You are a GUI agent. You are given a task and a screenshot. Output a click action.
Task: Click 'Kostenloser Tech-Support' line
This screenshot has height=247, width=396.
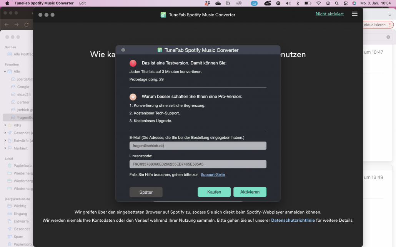click(155, 113)
